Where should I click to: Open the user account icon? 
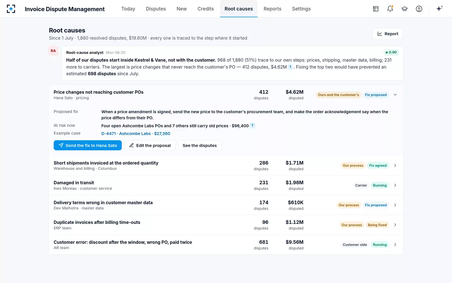tap(419, 9)
